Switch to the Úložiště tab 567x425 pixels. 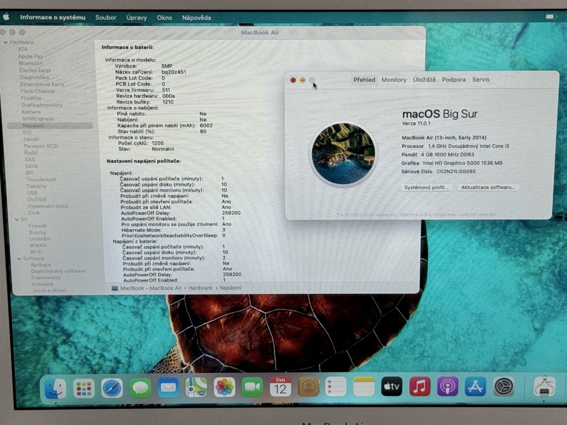pos(424,80)
